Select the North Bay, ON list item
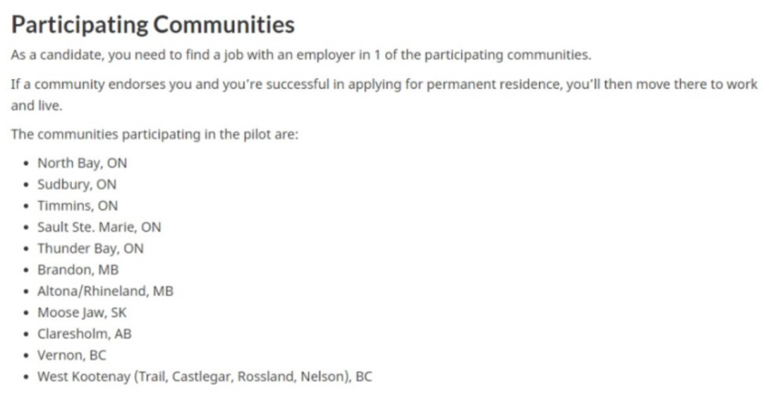This screenshot has height=399, width=771. click(x=82, y=163)
